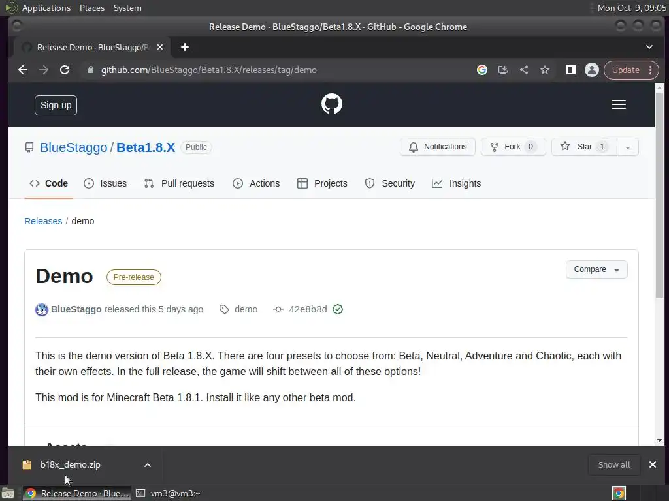The height and width of the screenshot is (501, 669).
Task: View site information via lock icon
Action: (90, 70)
